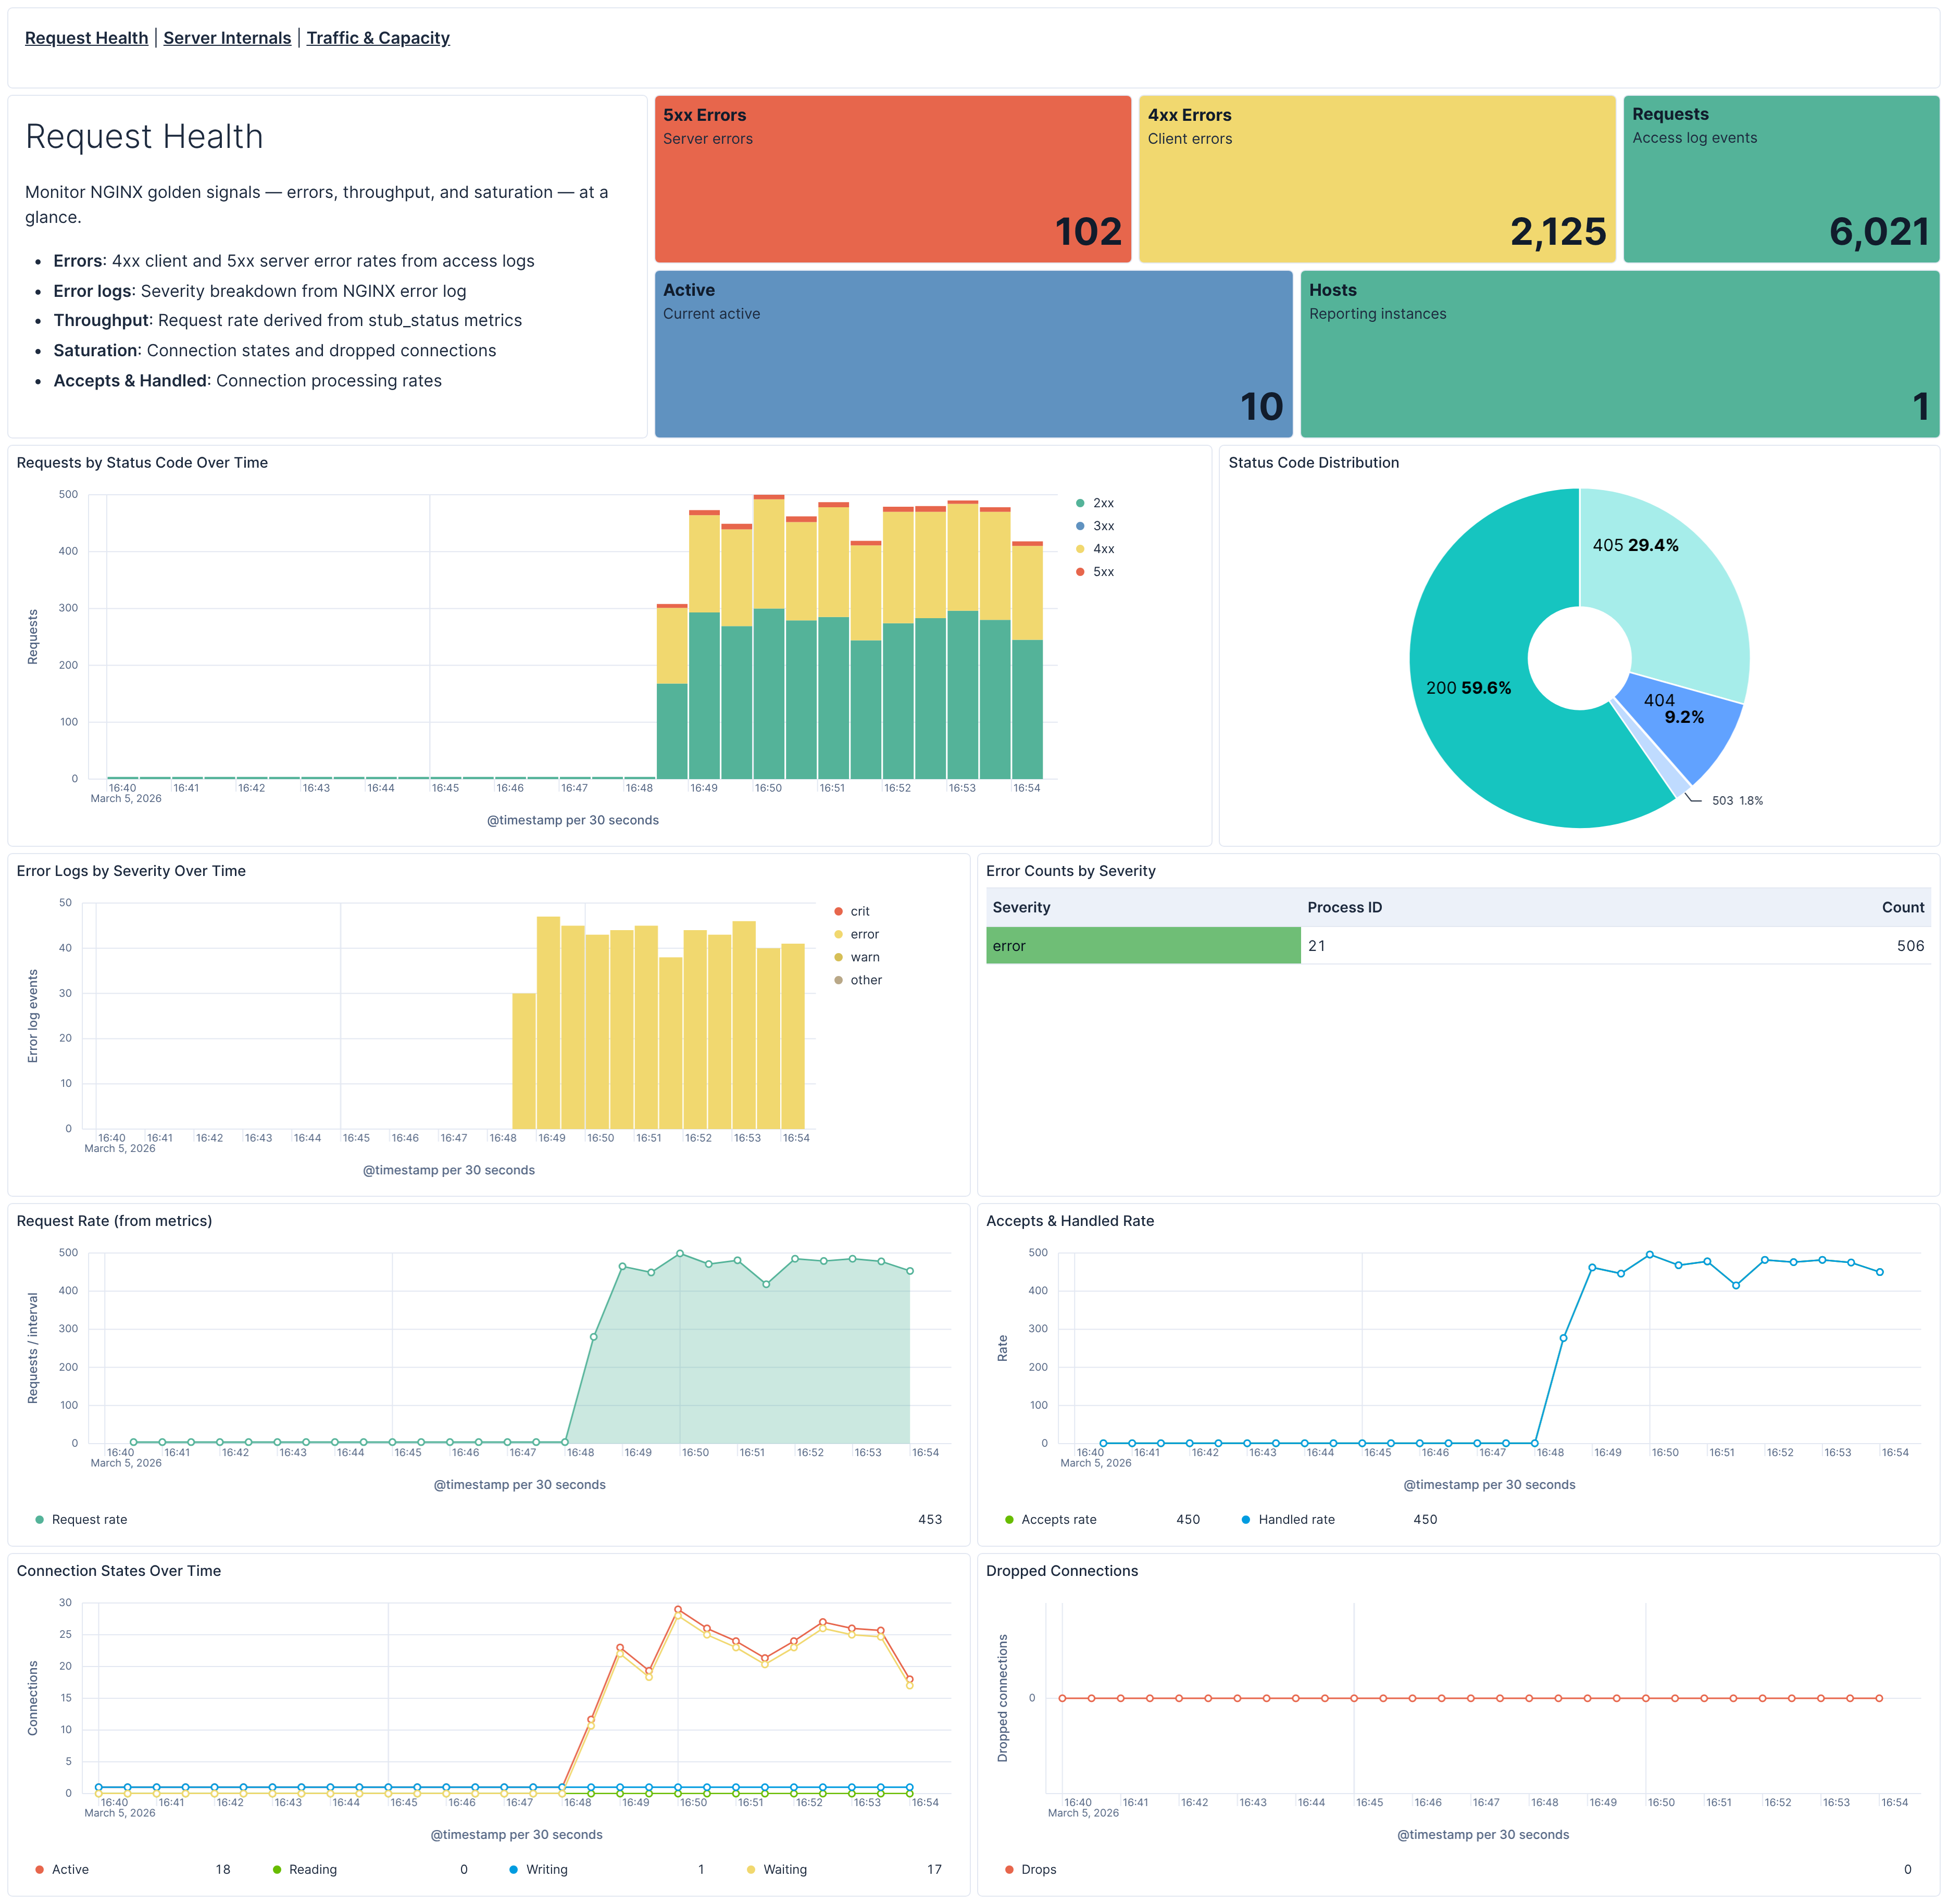Navigate to Traffic & Capacity view

(x=379, y=38)
